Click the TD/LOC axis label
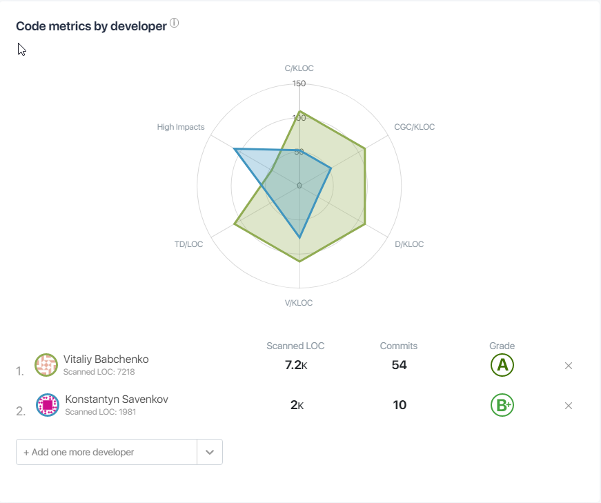This screenshot has width=601, height=503. [x=189, y=244]
